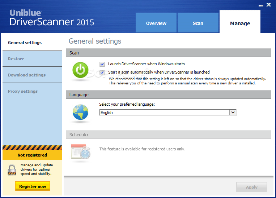Screen dimensions: 276x198
Task: Click the padlock icon beside the Manage and update drivers text
Action: pyautogui.click(x=12, y=170)
